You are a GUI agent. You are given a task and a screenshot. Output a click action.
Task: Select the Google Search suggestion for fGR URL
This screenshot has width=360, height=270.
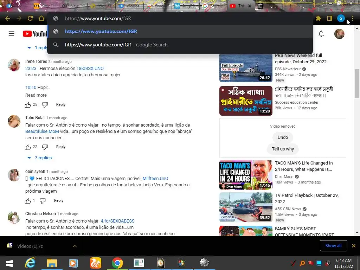click(180, 45)
